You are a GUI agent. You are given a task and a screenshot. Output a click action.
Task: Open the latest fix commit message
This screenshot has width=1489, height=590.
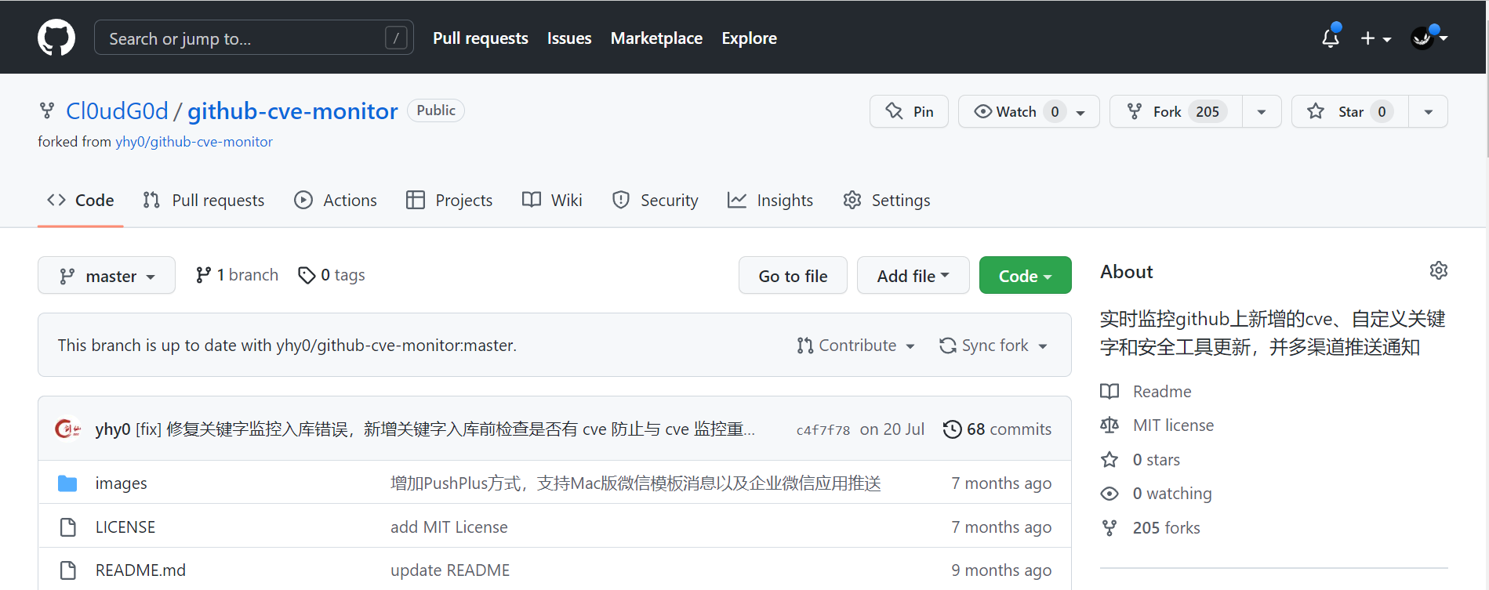coord(445,429)
